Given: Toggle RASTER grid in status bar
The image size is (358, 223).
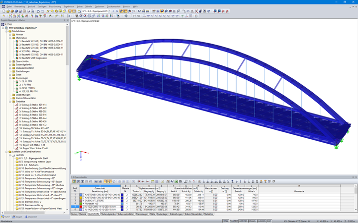Looking at the screenshot, I should tap(234, 221).
